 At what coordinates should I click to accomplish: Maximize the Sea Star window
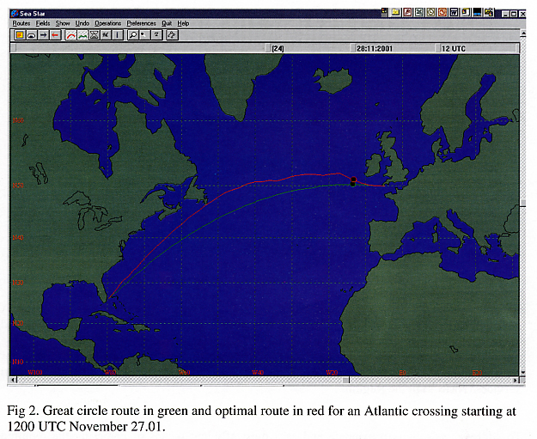(x=514, y=14)
